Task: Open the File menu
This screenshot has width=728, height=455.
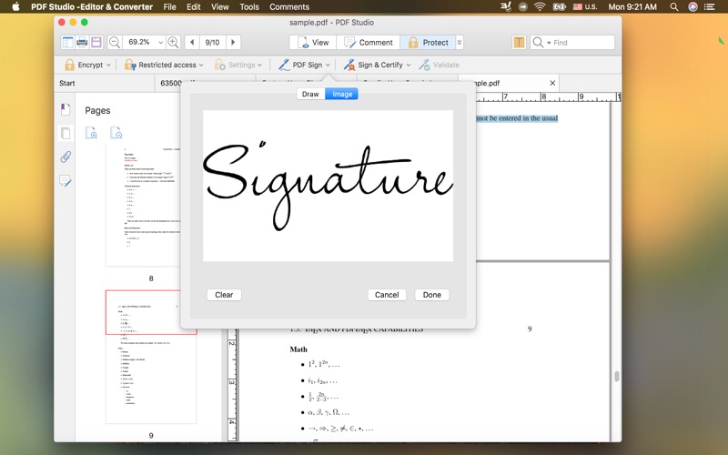Action: tap(169, 6)
